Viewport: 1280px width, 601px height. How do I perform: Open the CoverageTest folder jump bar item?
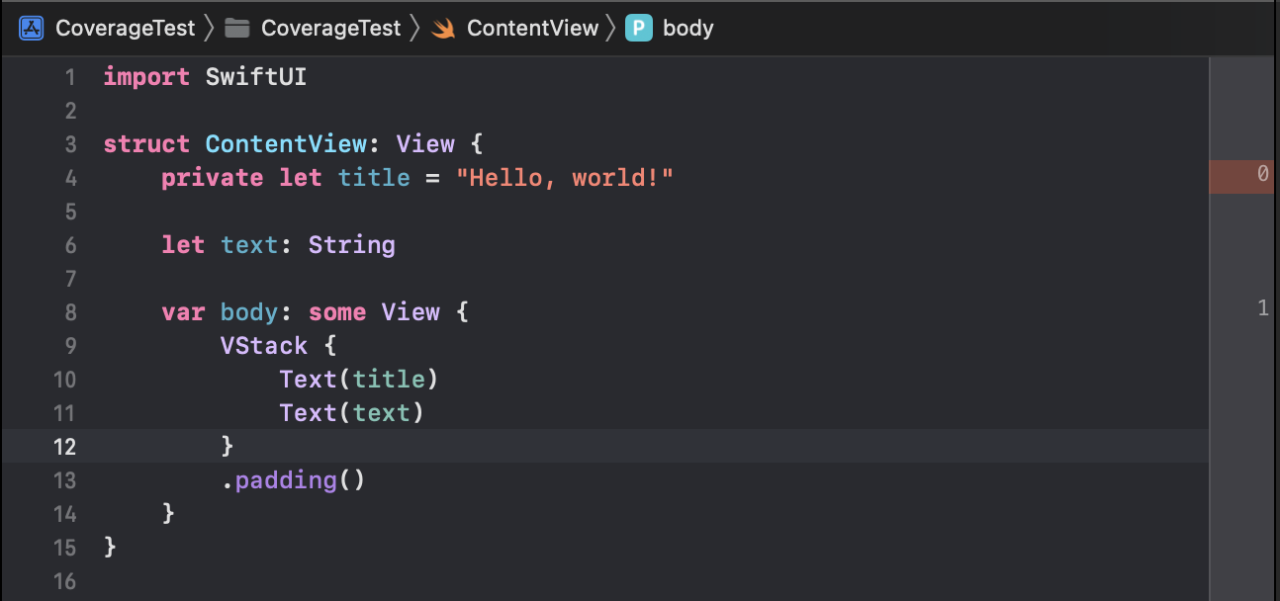click(330, 28)
